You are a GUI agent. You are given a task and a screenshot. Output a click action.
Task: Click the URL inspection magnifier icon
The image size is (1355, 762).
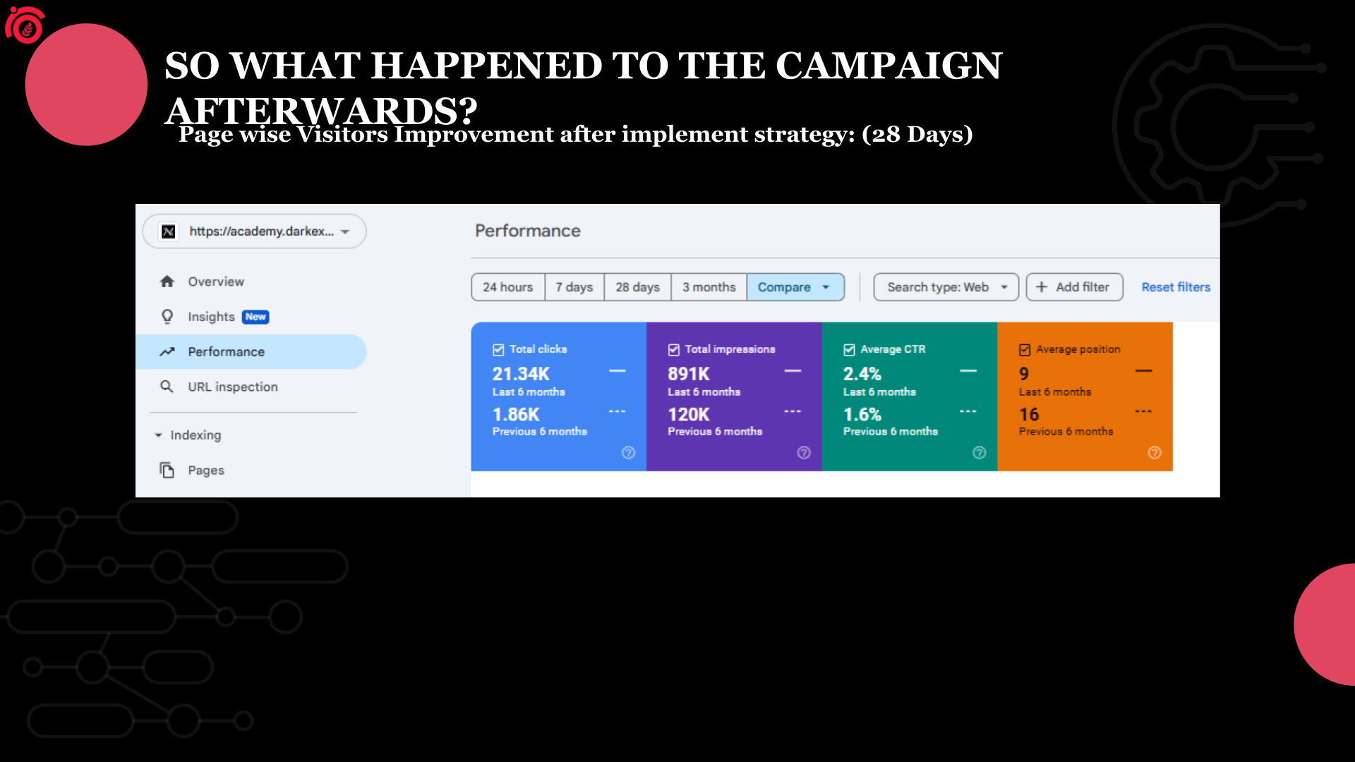(167, 387)
